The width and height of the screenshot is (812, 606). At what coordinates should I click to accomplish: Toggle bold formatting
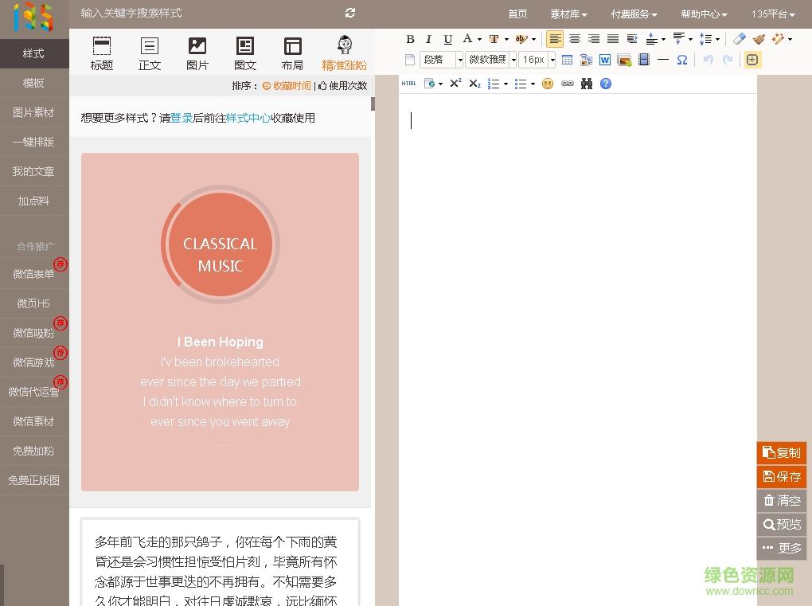410,38
